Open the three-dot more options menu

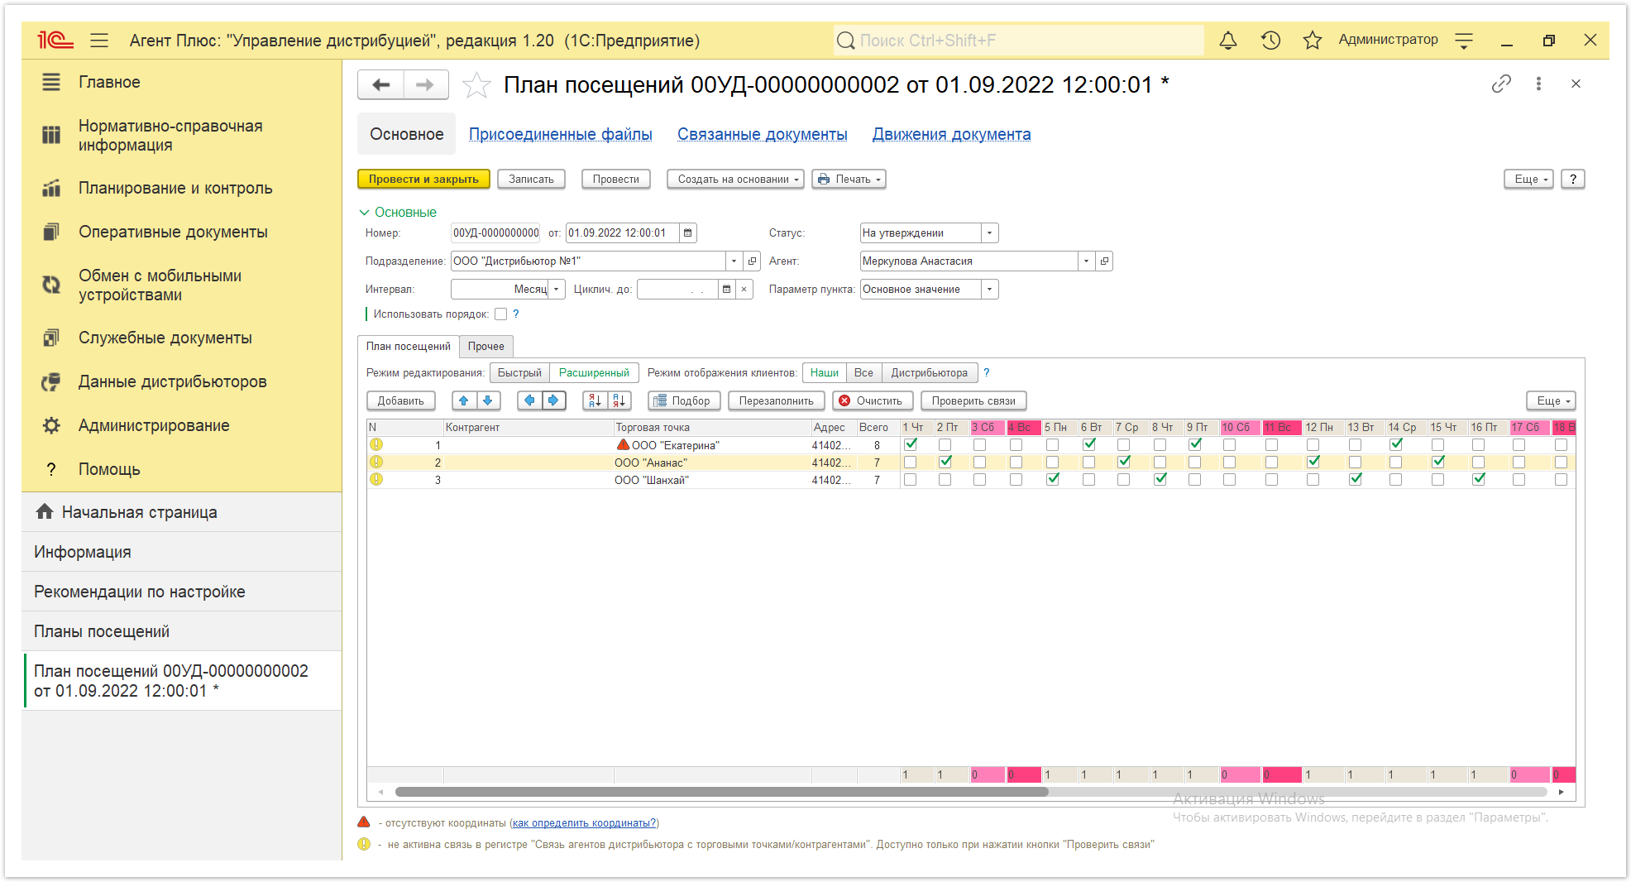(1538, 84)
